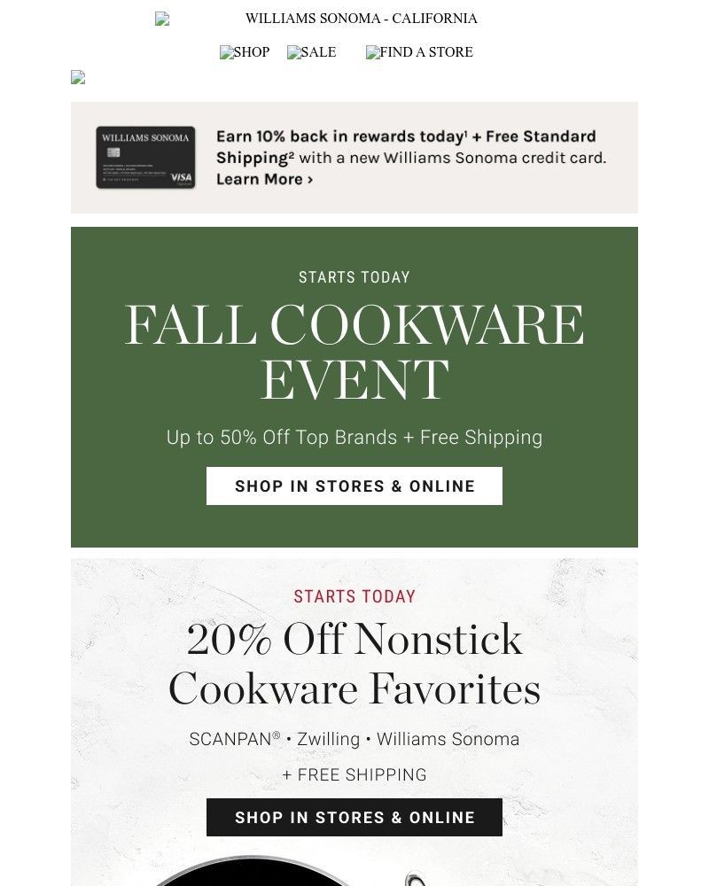Click the Learn More link
The width and height of the screenshot is (709, 886).
264,179
